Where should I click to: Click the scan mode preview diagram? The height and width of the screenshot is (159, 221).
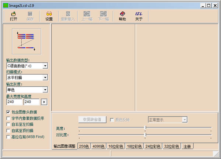click(x=27, y=41)
